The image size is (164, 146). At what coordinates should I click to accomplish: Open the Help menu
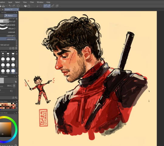coord(48,2)
